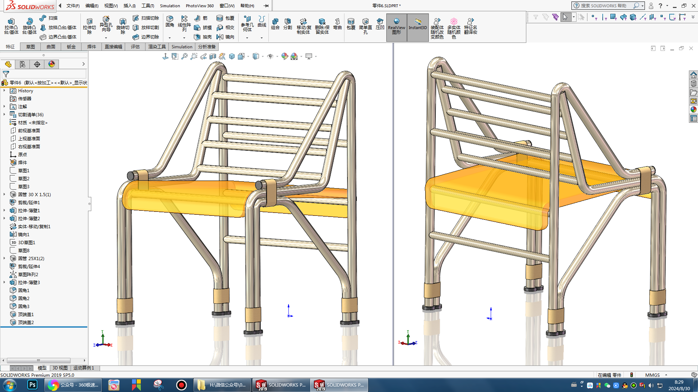Open the 文件(F) menu
698x392 pixels.
pyautogui.click(x=73, y=6)
